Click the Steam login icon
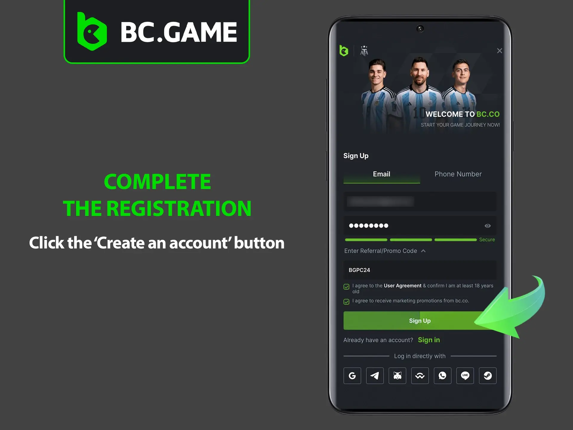This screenshot has width=573, height=430. pyautogui.click(x=488, y=376)
